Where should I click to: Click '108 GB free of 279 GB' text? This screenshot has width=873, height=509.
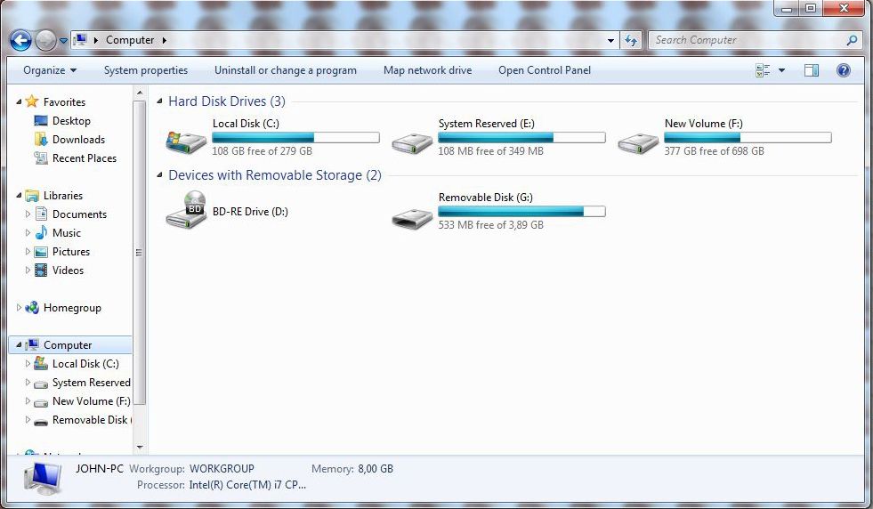pyautogui.click(x=263, y=151)
